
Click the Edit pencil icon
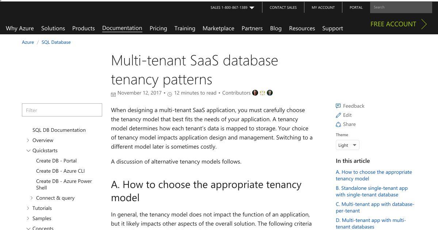(338, 115)
